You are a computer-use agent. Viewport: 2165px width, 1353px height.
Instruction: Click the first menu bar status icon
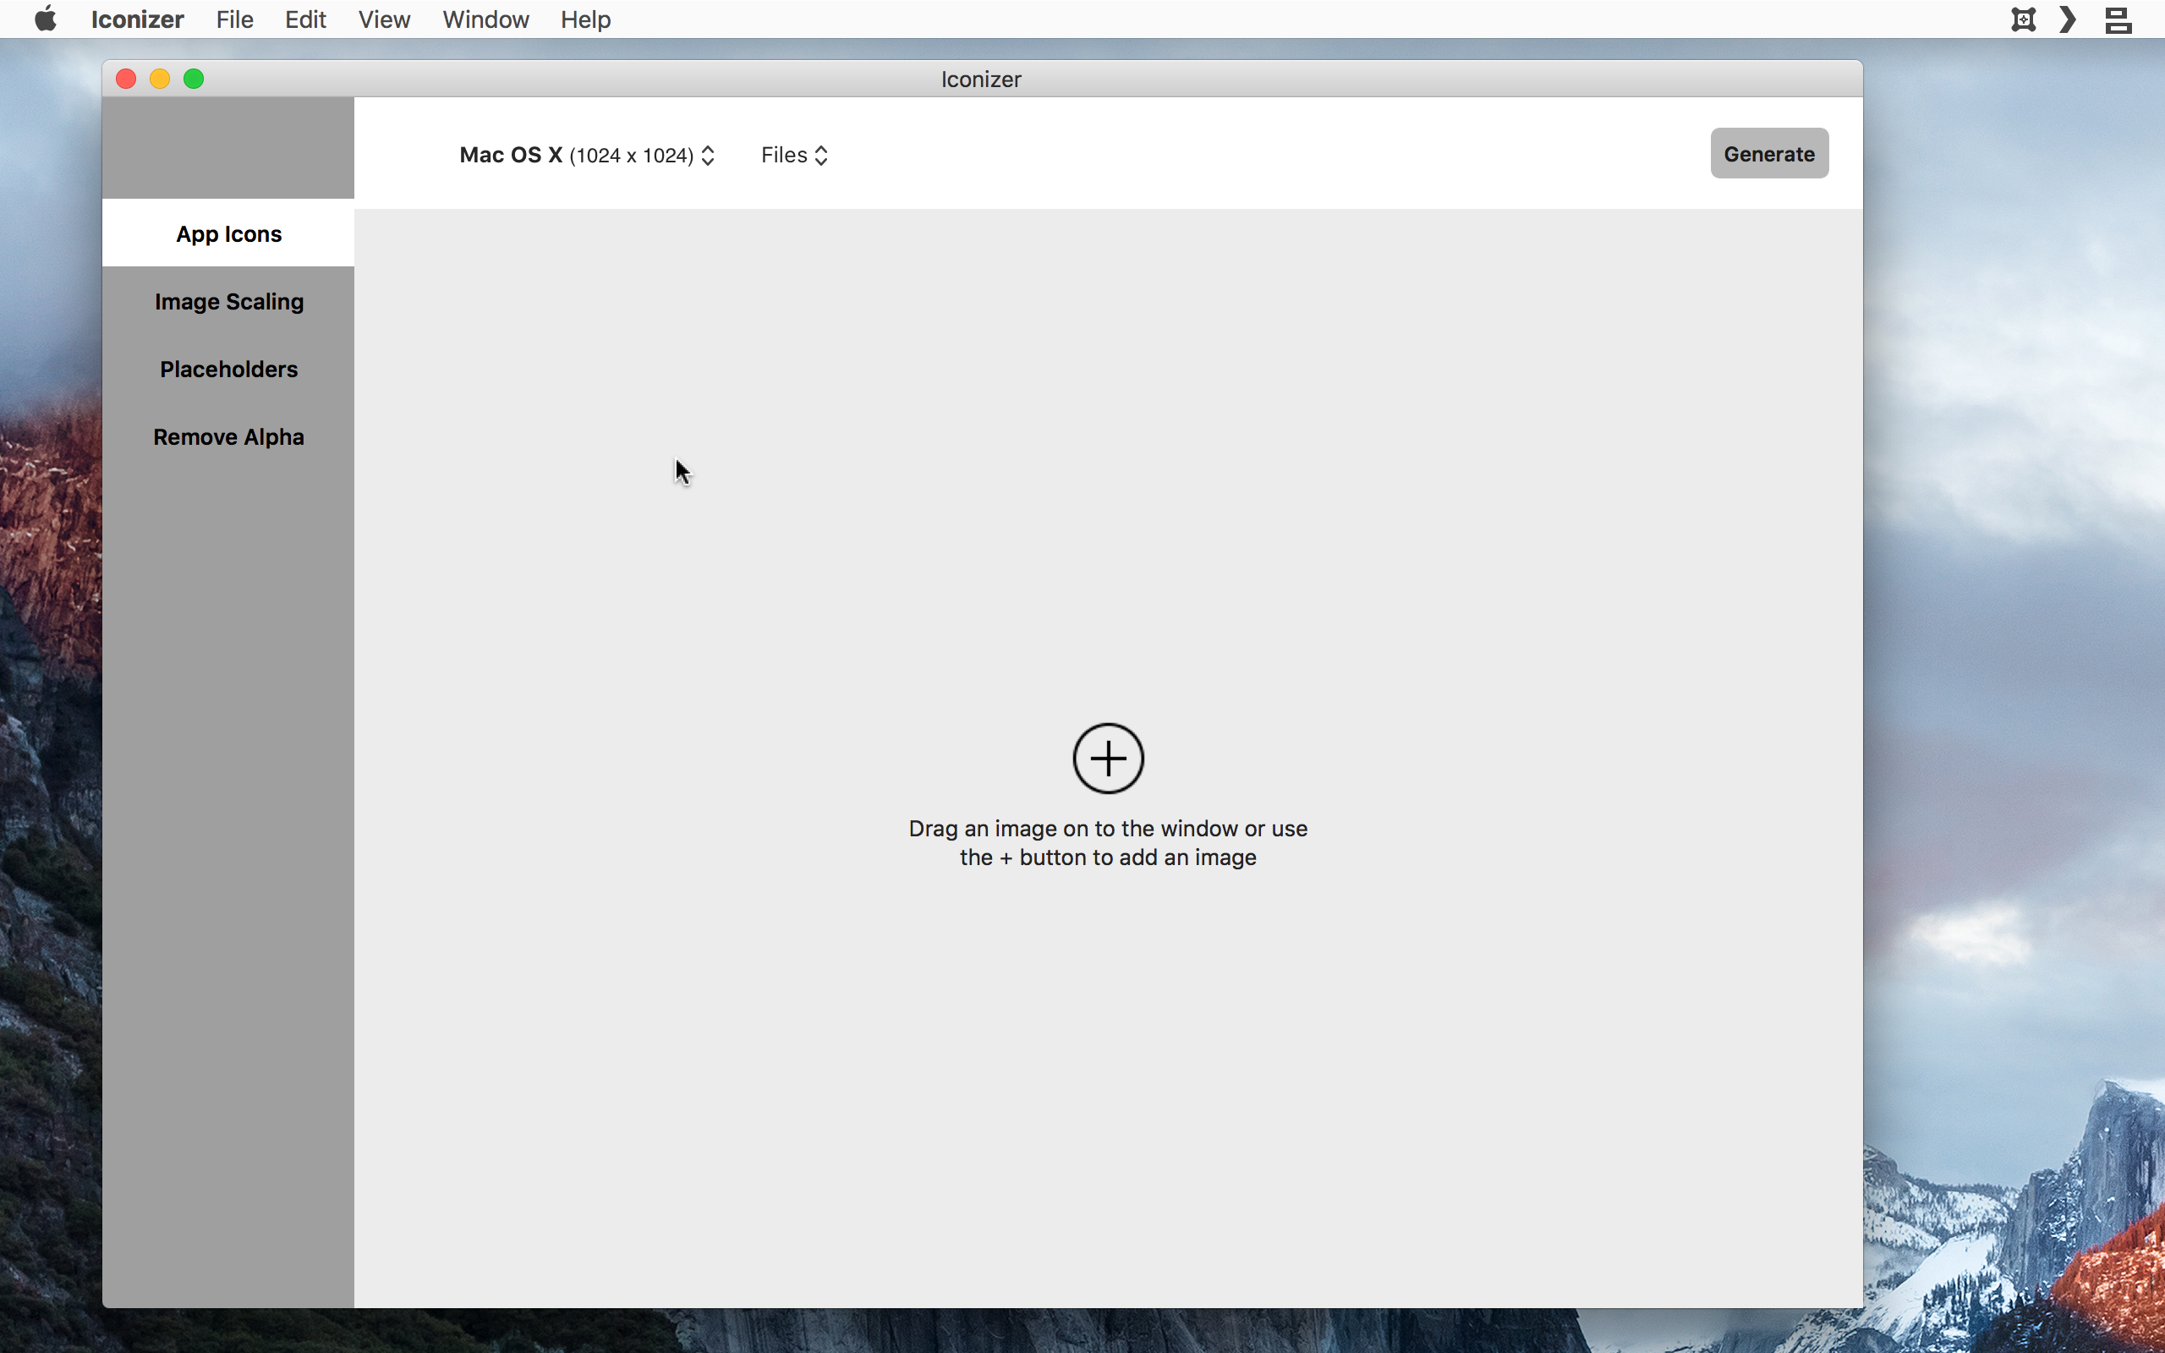coord(2024,19)
